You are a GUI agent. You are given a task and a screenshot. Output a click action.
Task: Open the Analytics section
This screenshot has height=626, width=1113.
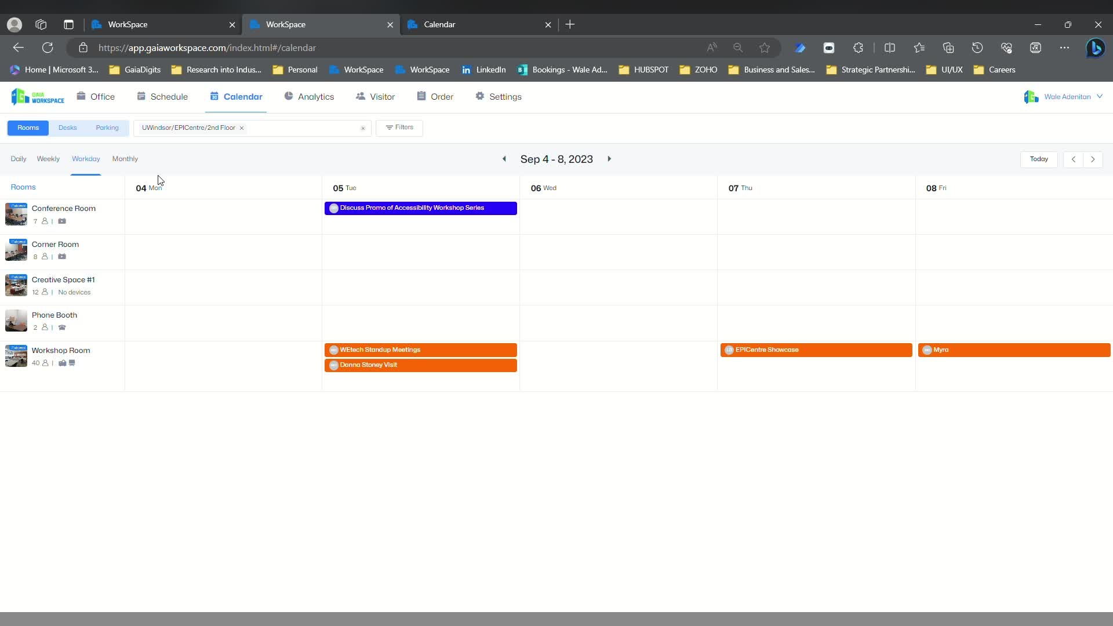(x=290, y=96)
